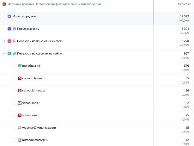Click the Тип площадки grouping label
194x146 pixels.
91,4
